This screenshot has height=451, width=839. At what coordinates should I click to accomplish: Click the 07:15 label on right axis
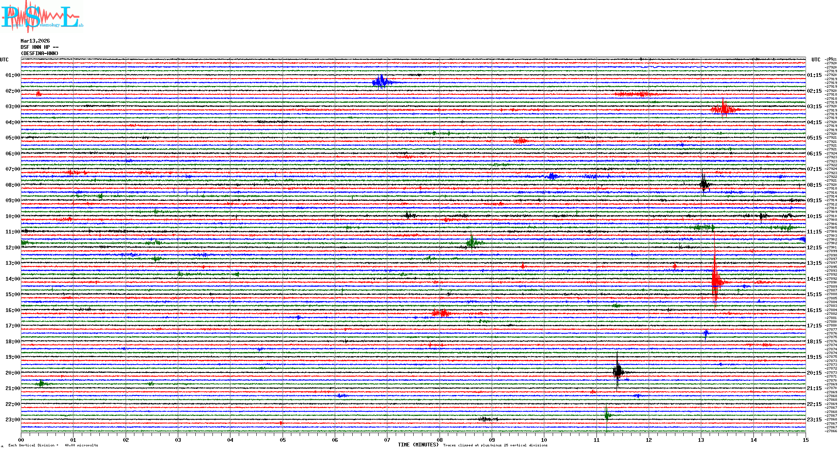[814, 169]
